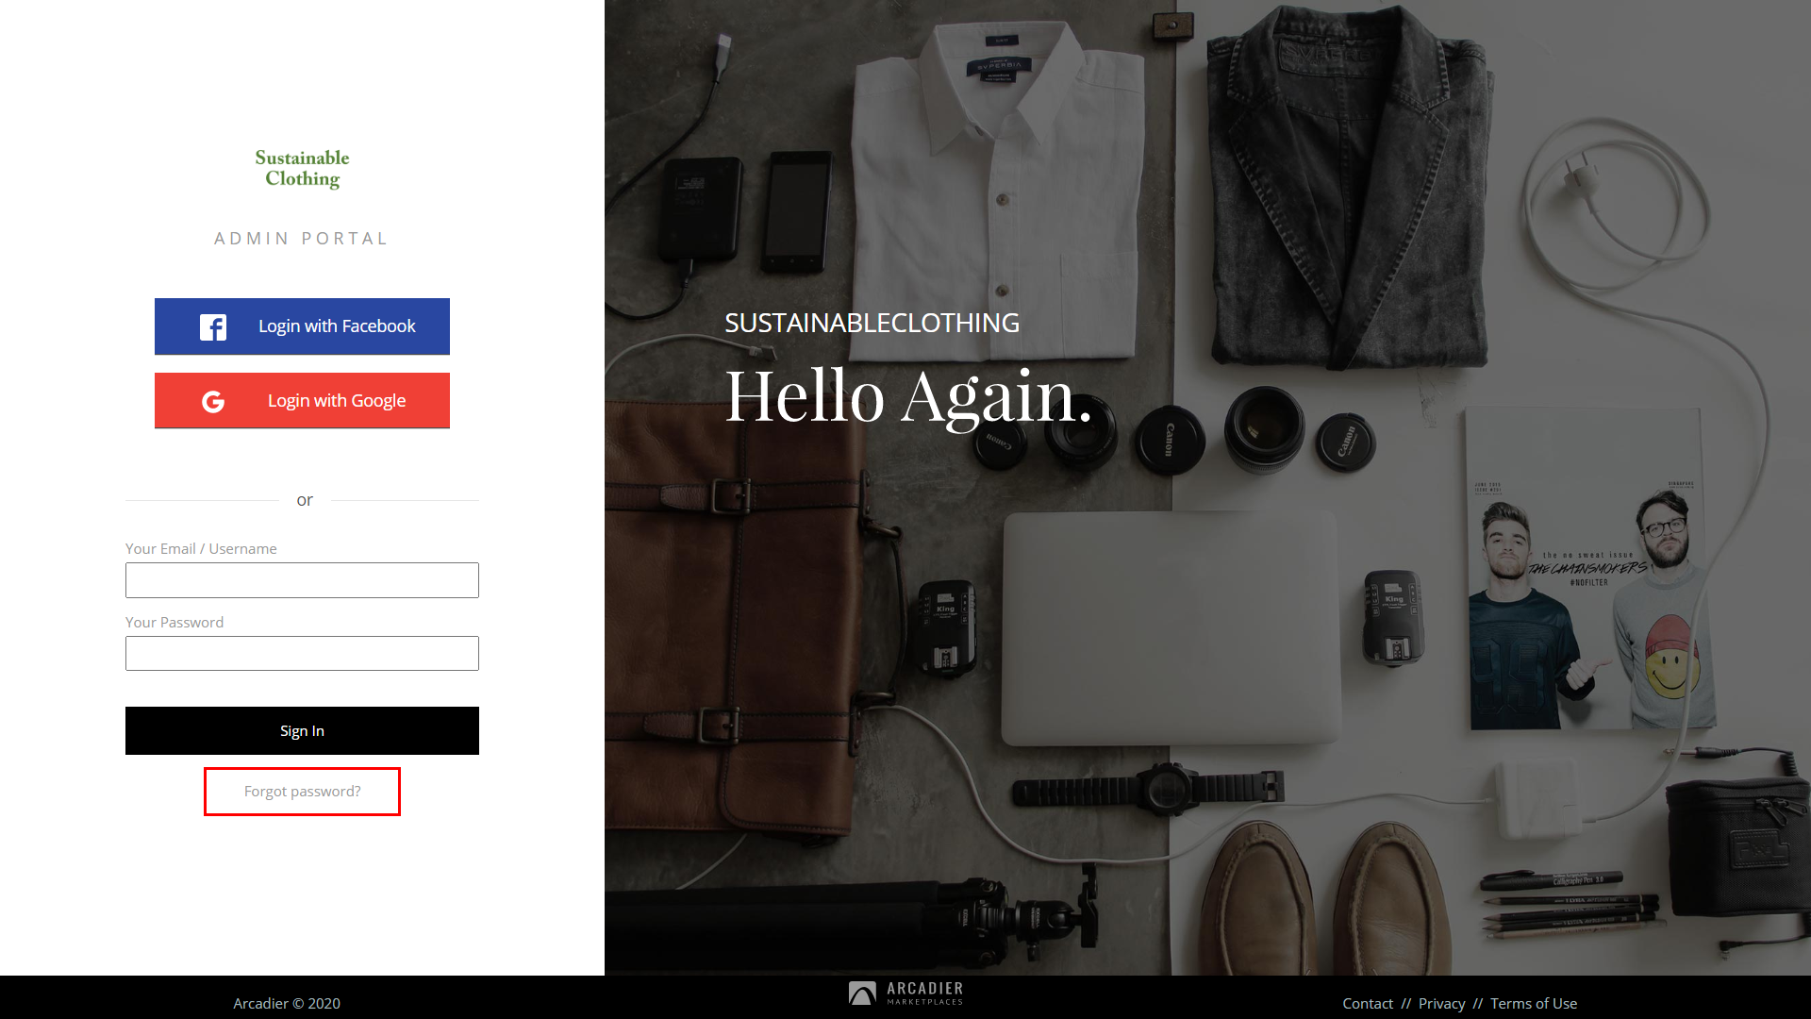Viewport: 1811px width, 1019px height.
Task: Click the Arcadier © 2020 copyright text
Action: pos(287,1004)
